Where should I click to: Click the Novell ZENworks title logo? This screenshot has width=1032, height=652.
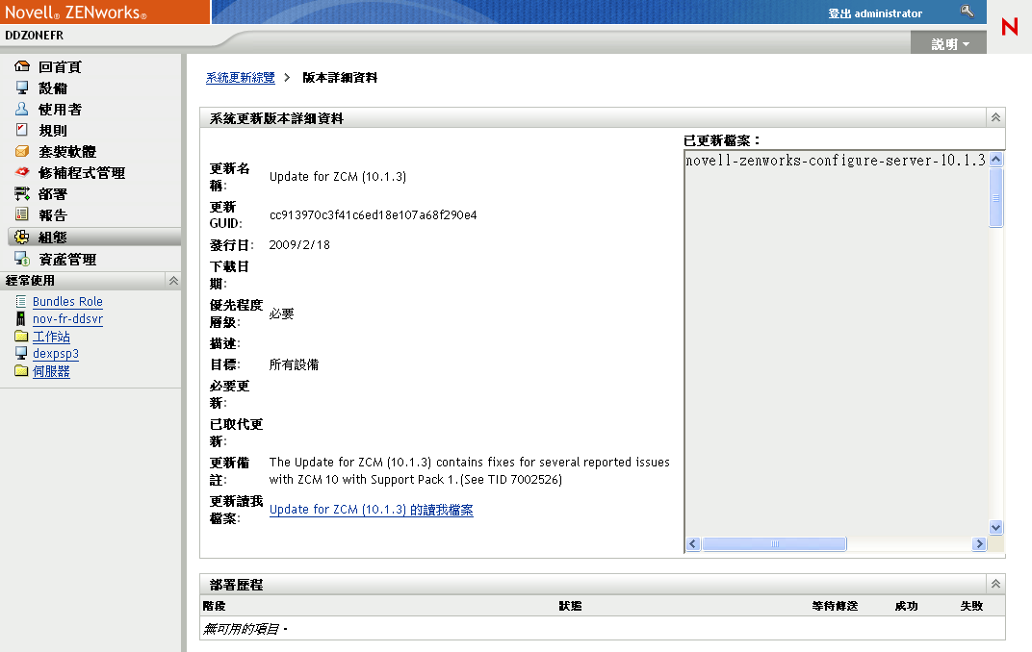(x=76, y=12)
